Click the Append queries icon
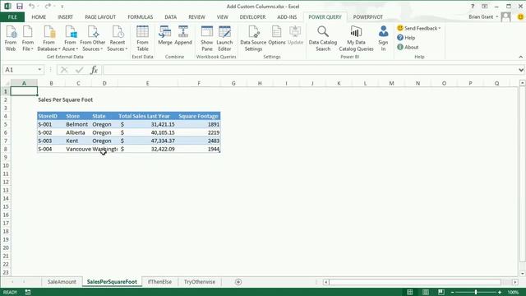Screen dimensions: 526x296 click(183, 35)
